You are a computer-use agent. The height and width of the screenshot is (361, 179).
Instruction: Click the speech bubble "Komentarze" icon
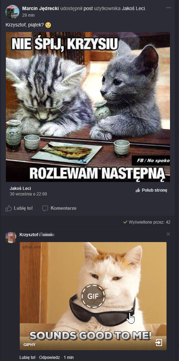click(x=45, y=208)
